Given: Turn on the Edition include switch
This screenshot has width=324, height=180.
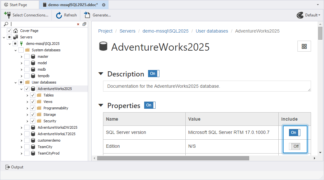Looking at the screenshot, I should coord(295,146).
